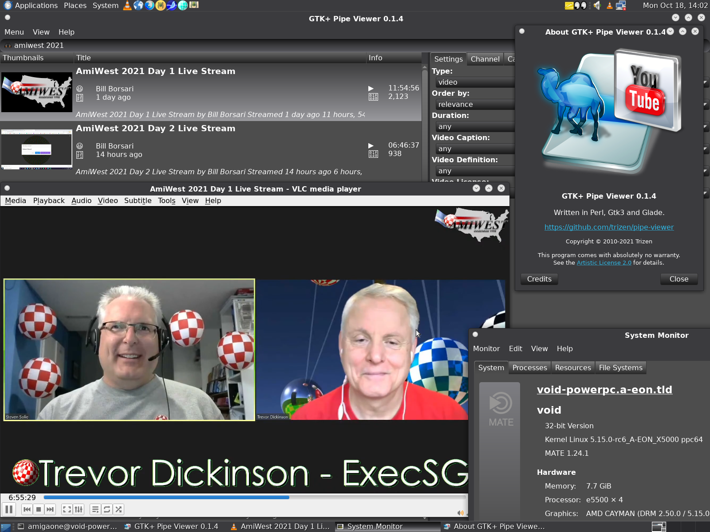Switch to the Processes tab

click(530, 368)
